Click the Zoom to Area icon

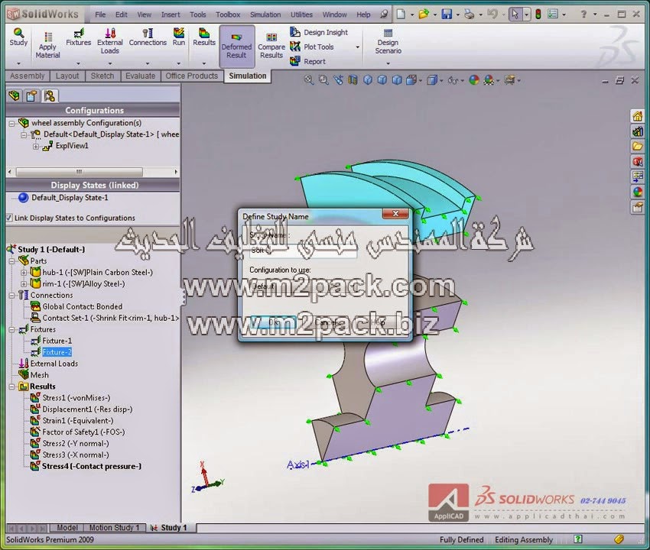(x=323, y=80)
